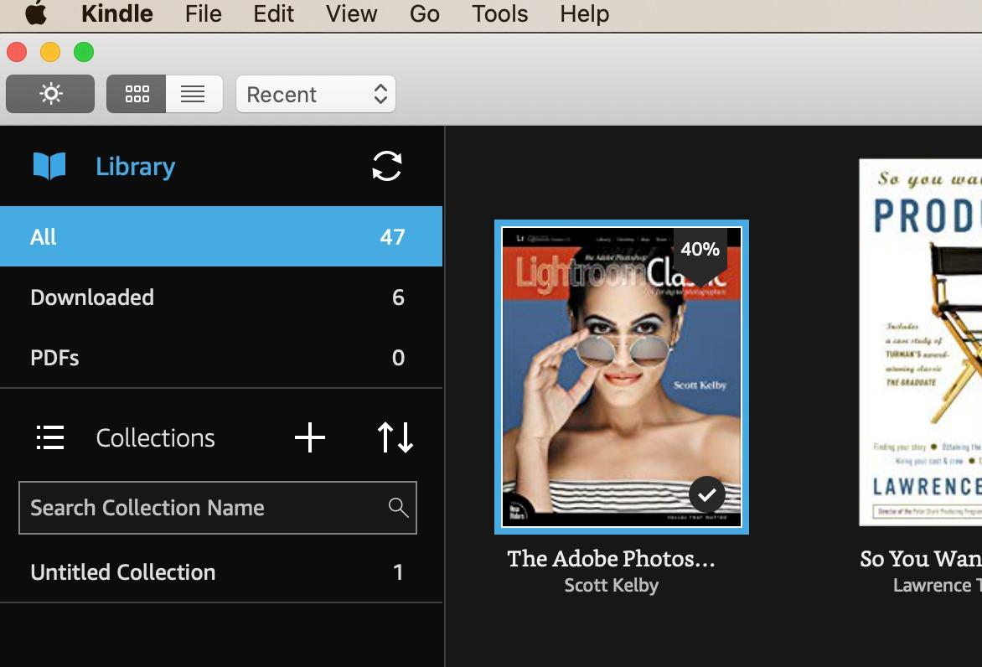Open the Go menu
Viewport: 982px width, 667px height.
[424, 13]
